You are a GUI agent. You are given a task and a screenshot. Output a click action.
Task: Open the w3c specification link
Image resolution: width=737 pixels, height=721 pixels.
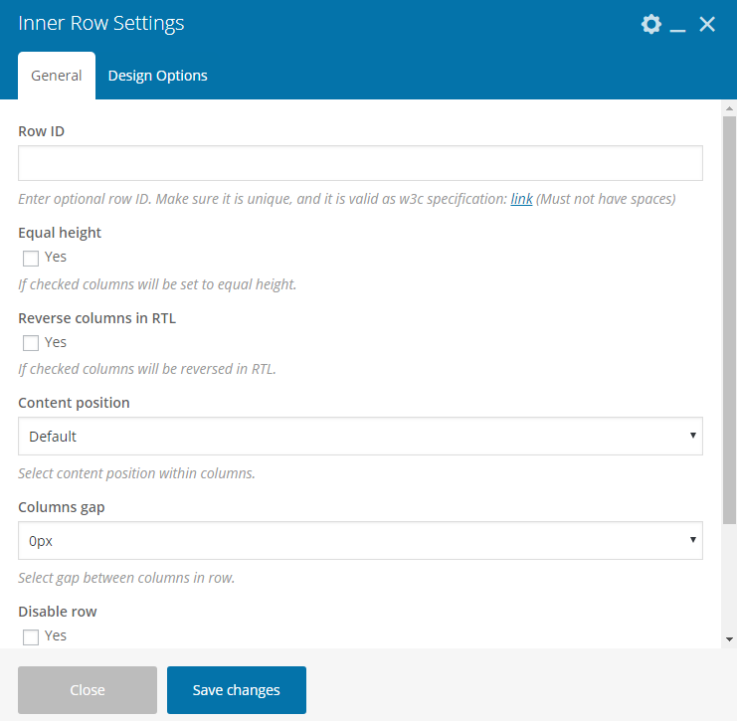click(x=521, y=199)
